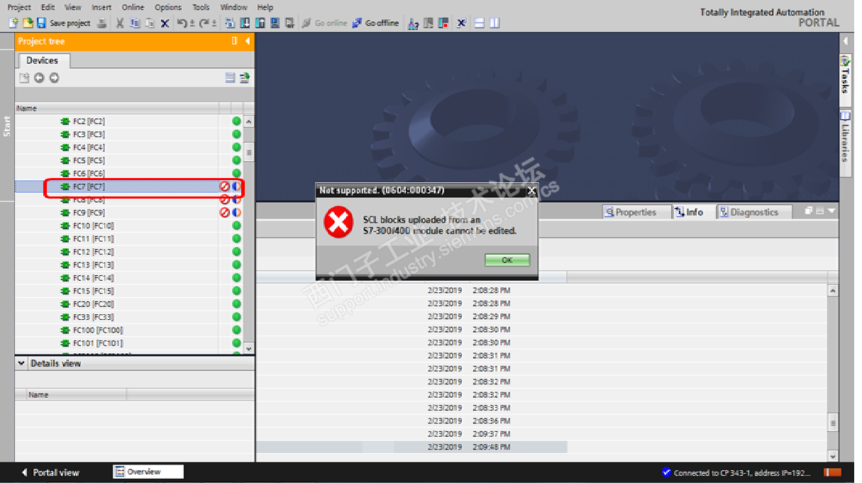Click the Copy icon in toolbar

(x=135, y=23)
